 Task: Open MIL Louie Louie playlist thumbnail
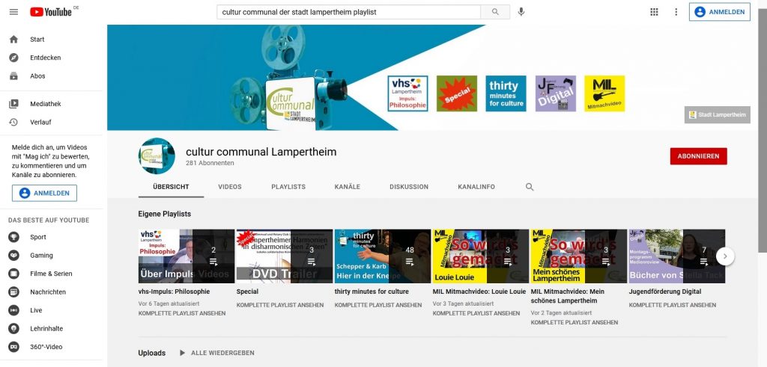pos(481,256)
